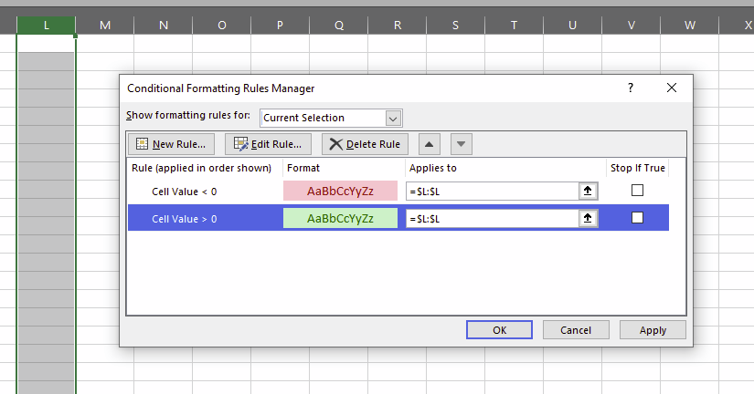Select column U header

(573, 26)
